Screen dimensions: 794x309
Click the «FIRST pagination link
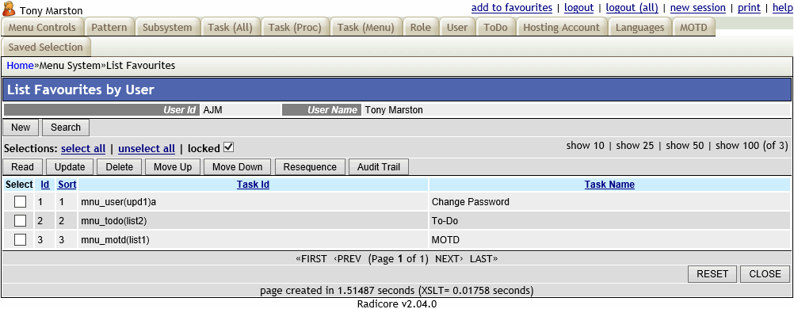pyautogui.click(x=311, y=259)
